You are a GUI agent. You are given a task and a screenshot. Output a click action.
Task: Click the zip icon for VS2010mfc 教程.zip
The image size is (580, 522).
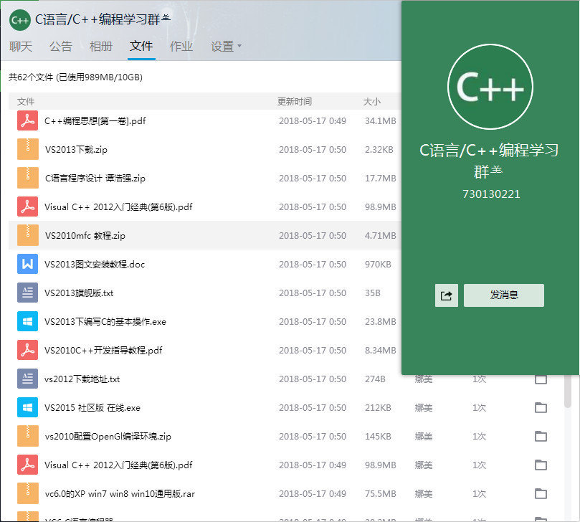[28, 235]
